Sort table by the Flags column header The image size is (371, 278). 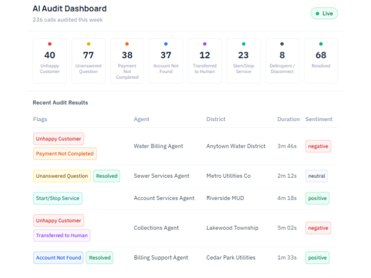[x=41, y=119]
